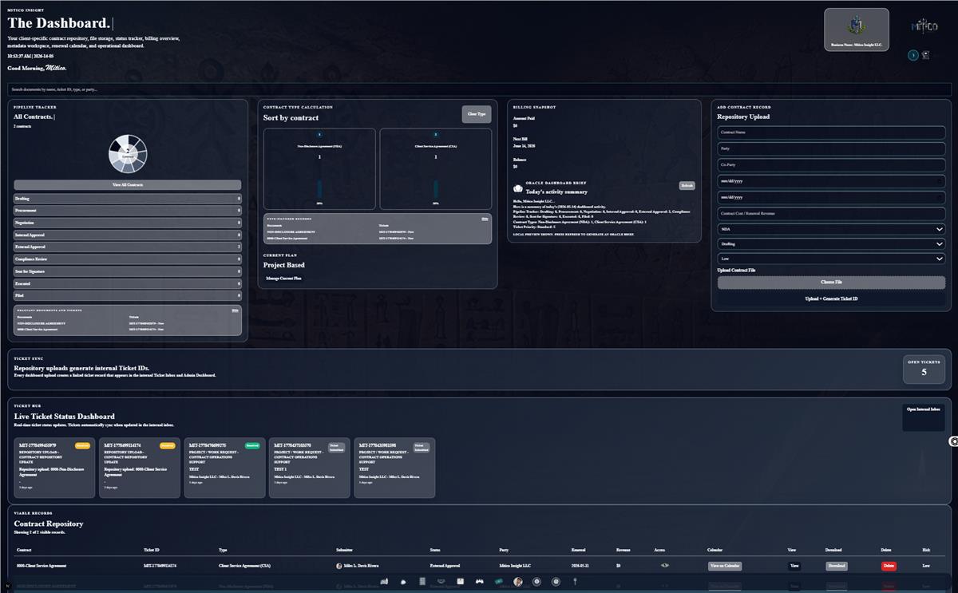Open the TEST 1 ticket card

click(310, 468)
